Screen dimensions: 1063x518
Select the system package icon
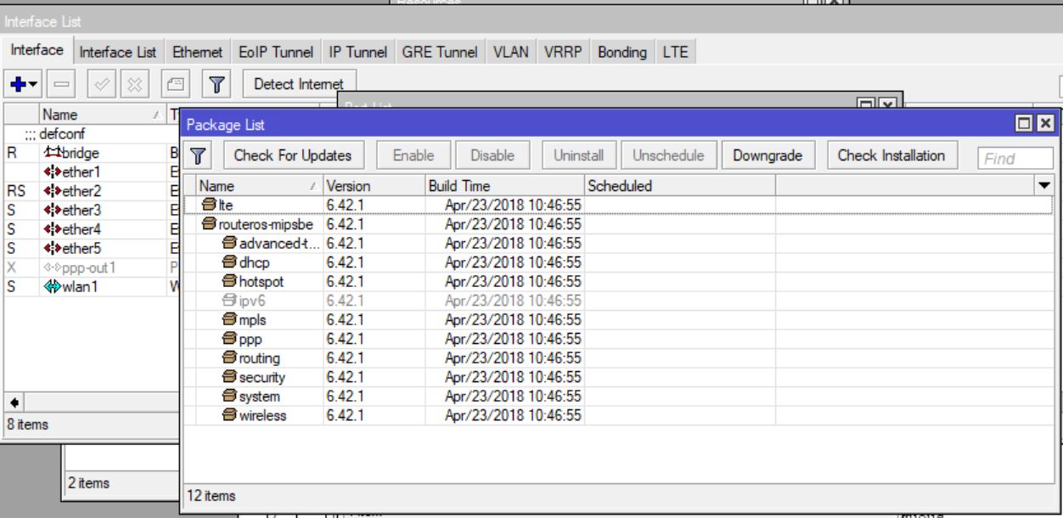[229, 396]
